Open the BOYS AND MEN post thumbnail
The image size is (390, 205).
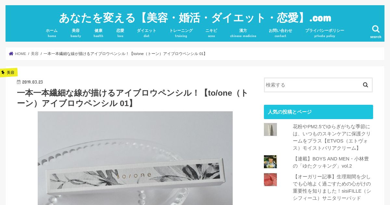(x=270, y=162)
